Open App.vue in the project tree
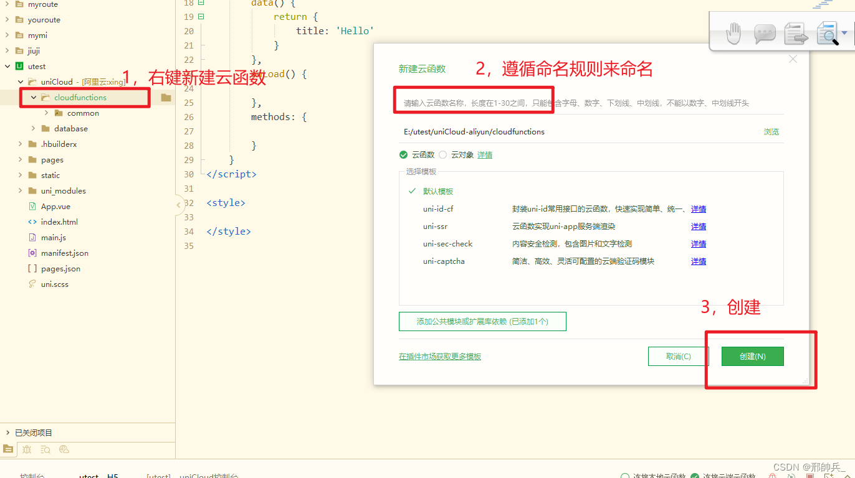The image size is (855, 478). (55, 206)
